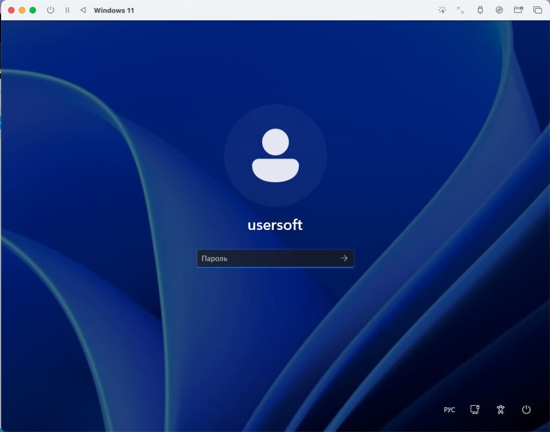
Task: Click the windows overlap icon in the toolbar
Action: [537, 10]
